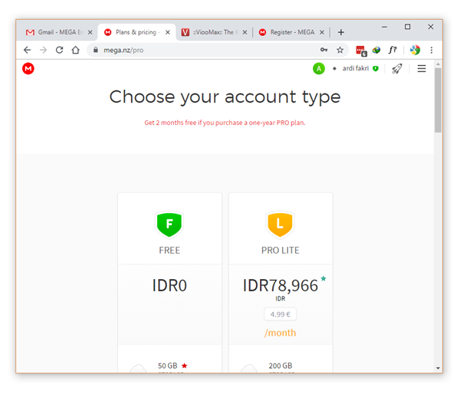Viewport: 460px width, 394px height.
Task: Click the Get 2 months free promo text
Action: tap(225, 123)
